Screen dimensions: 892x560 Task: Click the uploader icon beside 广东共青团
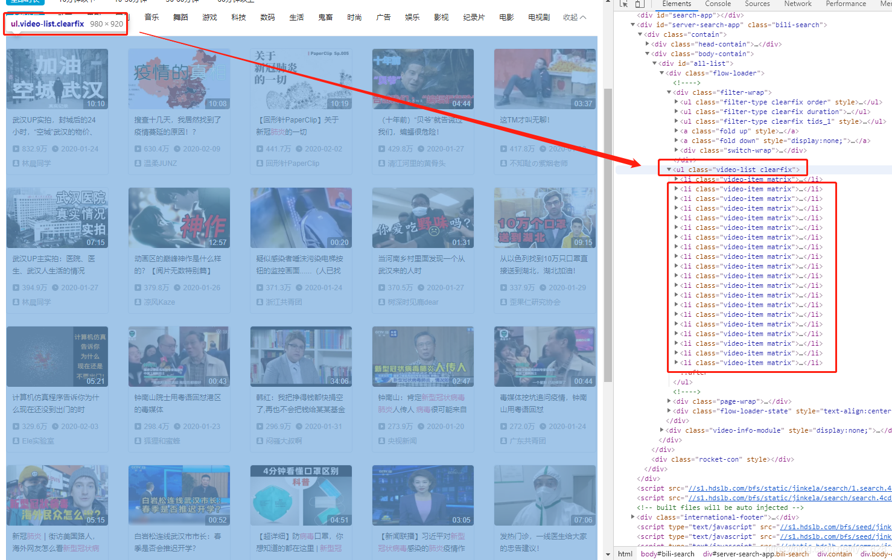tap(503, 441)
